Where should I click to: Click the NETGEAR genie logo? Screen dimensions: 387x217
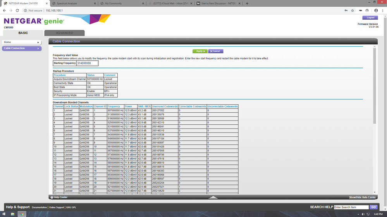[x=34, y=21]
